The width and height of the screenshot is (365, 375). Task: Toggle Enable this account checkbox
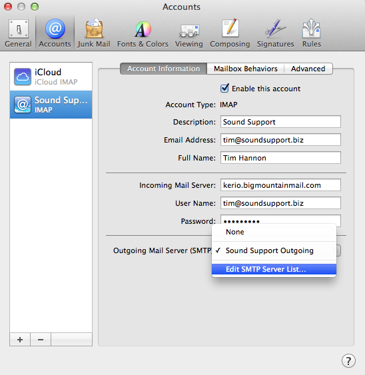(224, 88)
